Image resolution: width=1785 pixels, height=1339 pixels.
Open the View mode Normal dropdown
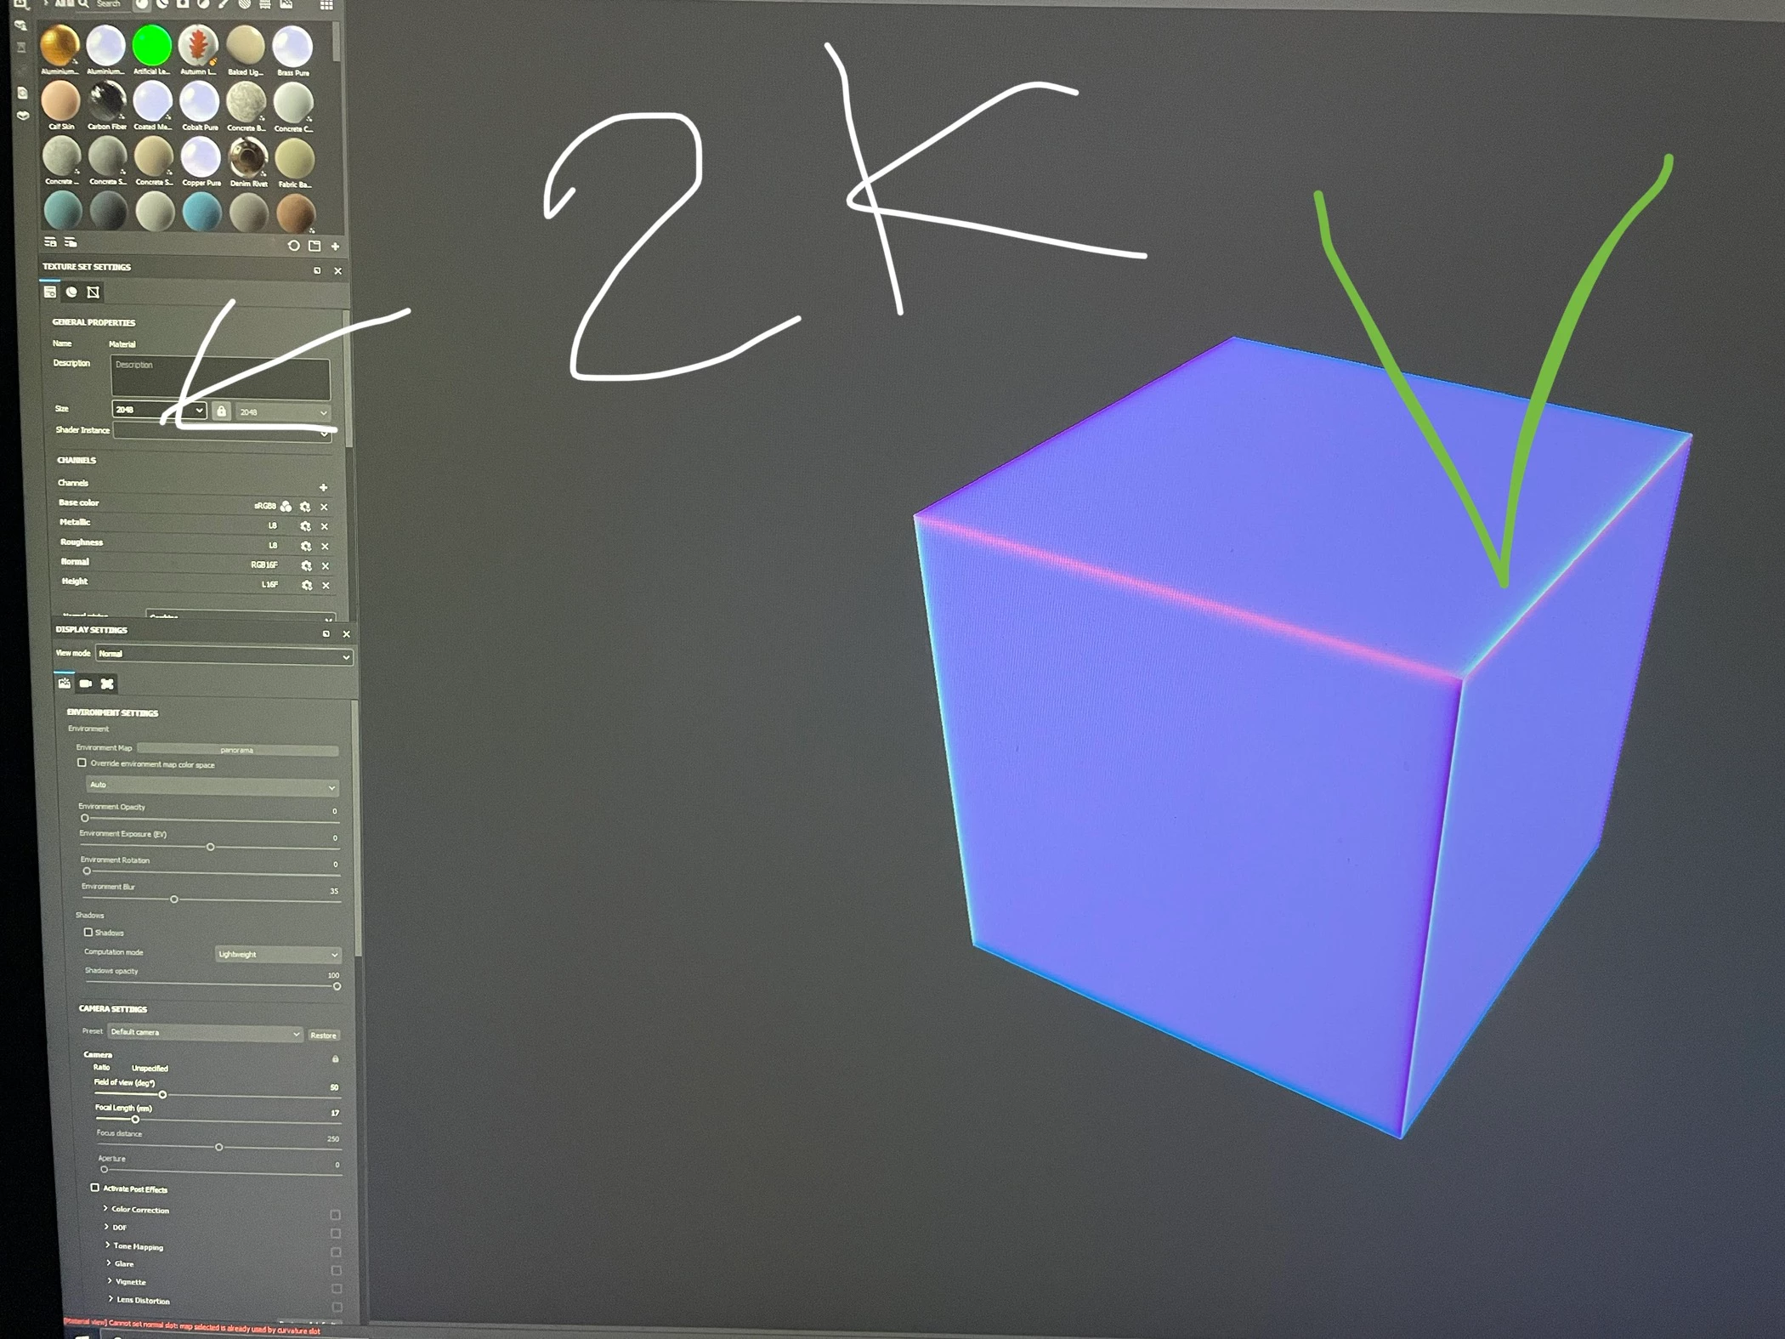point(224,655)
